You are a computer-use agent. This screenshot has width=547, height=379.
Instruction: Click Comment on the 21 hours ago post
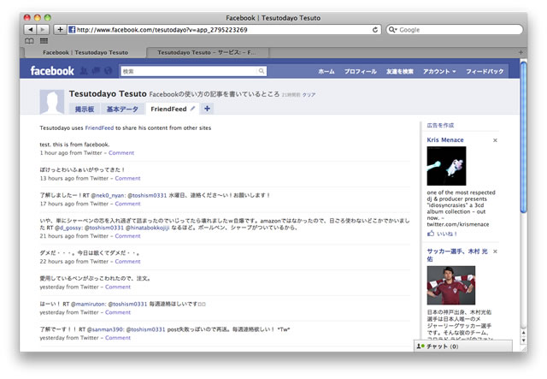pyautogui.click(x=127, y=236)
